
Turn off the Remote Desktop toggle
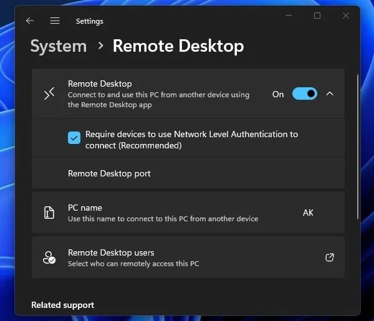click(x=305, y=93)
